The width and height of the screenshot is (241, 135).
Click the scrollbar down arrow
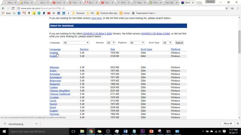[x=239, y=118]
